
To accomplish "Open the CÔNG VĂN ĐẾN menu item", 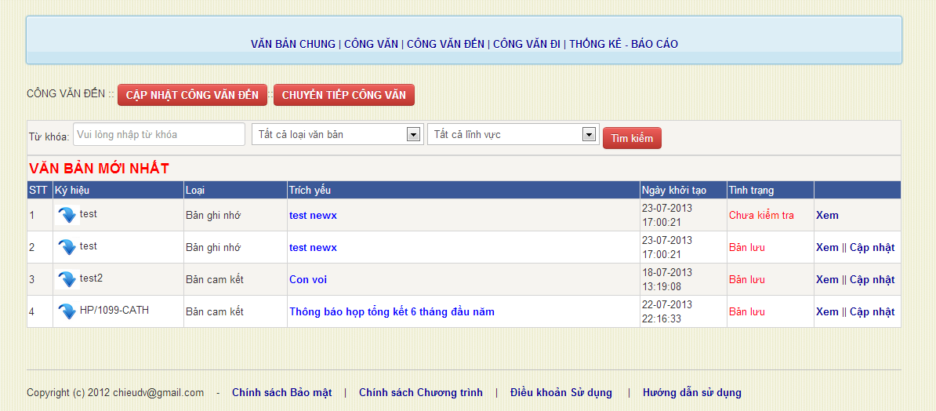I will click(x=445, y=44).
